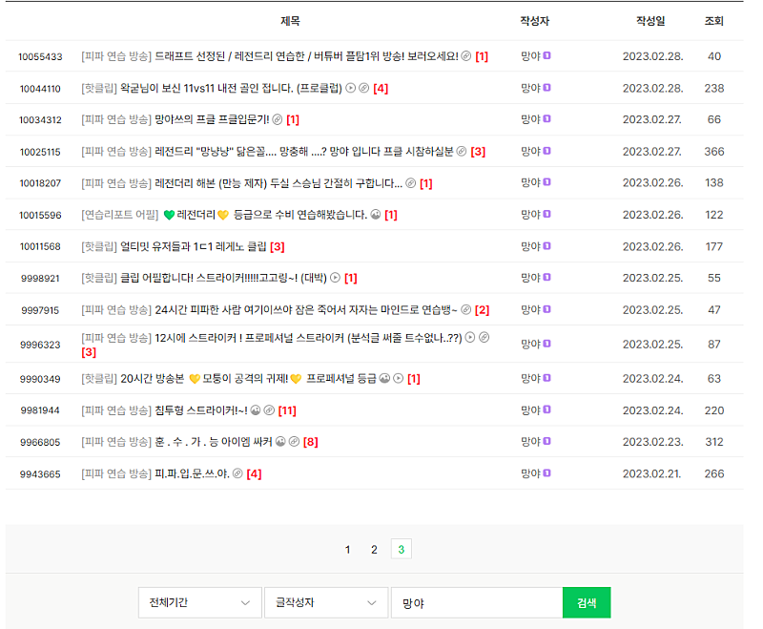Image resolution: width=763 pixels, height=629 pixels.
Task: Click the image icon on post 10015596
Action: point(376,215)
